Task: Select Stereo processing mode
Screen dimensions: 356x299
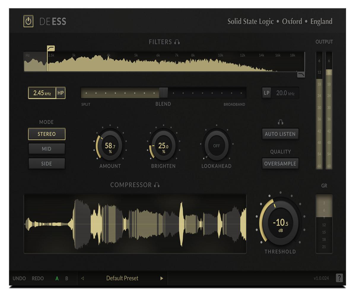Action: (x=47, y=134)
